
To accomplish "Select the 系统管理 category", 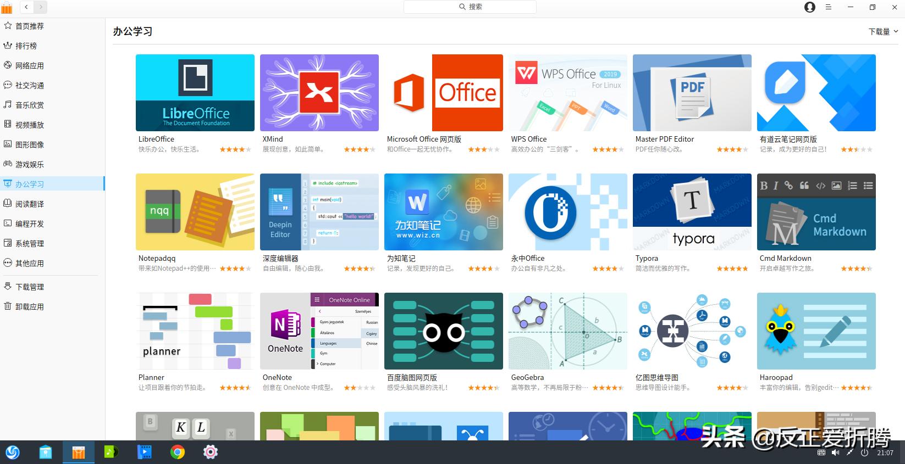I will 52,243.
